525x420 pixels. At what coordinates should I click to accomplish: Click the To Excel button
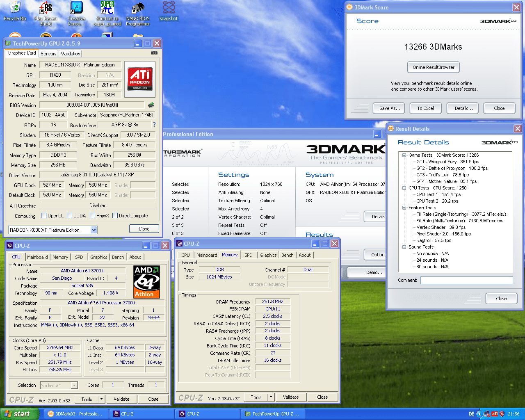pos(425,108)
